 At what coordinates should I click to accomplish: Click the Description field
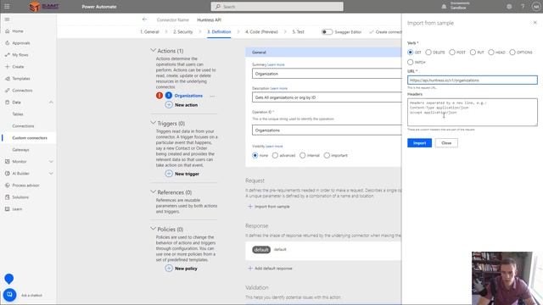point(327,97)
